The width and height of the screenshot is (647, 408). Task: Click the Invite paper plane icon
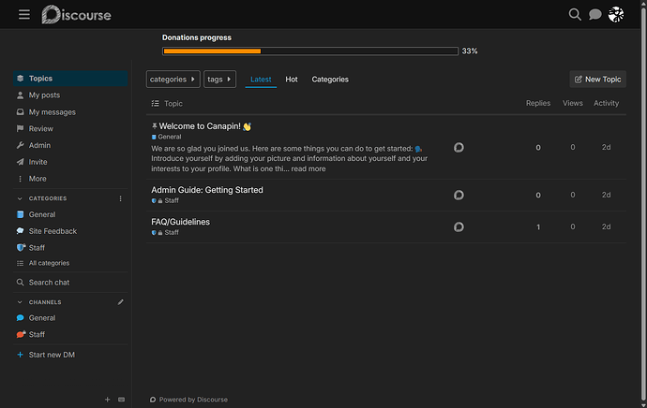point(21,162)
